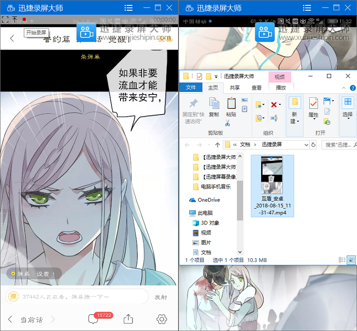The image size is (357, 331).
Task: Click the navigation pane scroll-up arrow
Action: tap(240, 157)
